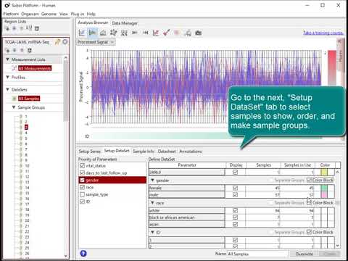Click the second icon under Region Lists
This screenshot has width=348, height=261.
[x=14, y=28]
